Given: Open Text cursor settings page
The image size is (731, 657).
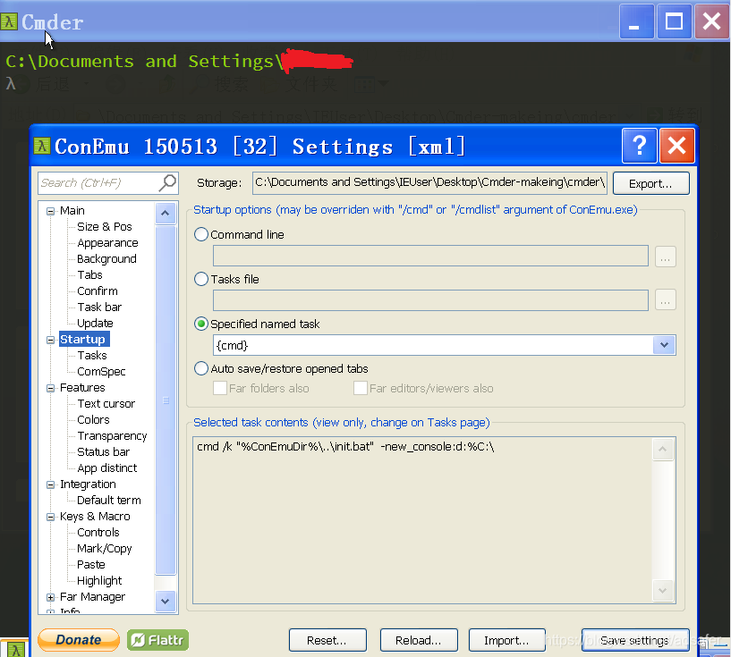Looking at the screenshot, I should [106, 404].
